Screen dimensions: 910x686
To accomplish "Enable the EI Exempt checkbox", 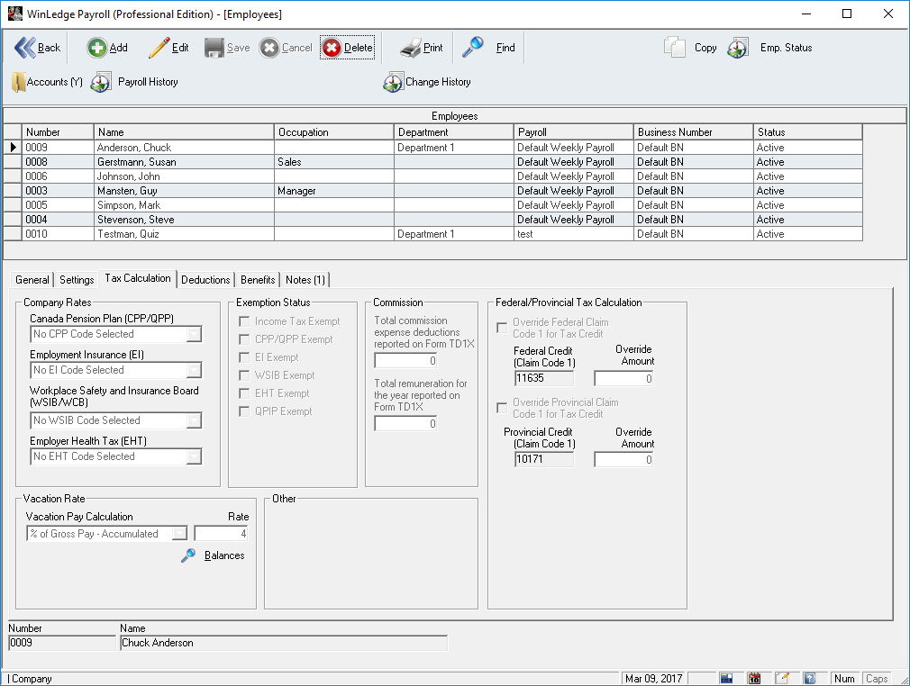I will tap(244, 357).
